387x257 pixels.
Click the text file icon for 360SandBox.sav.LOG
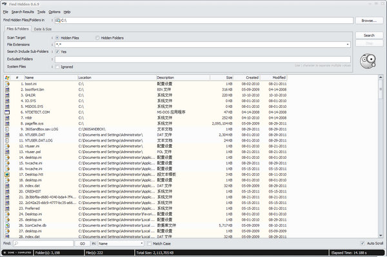(x=7, y=129)
